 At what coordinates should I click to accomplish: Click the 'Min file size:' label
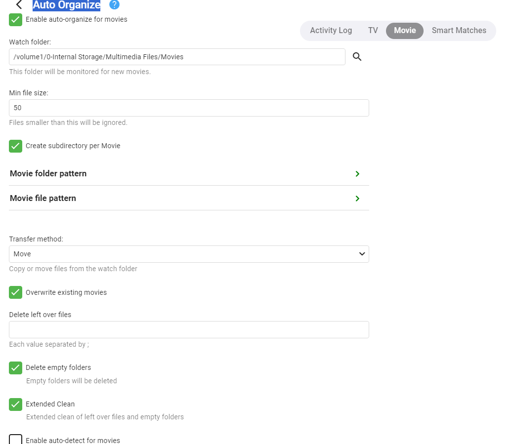[x=29, y=93]
